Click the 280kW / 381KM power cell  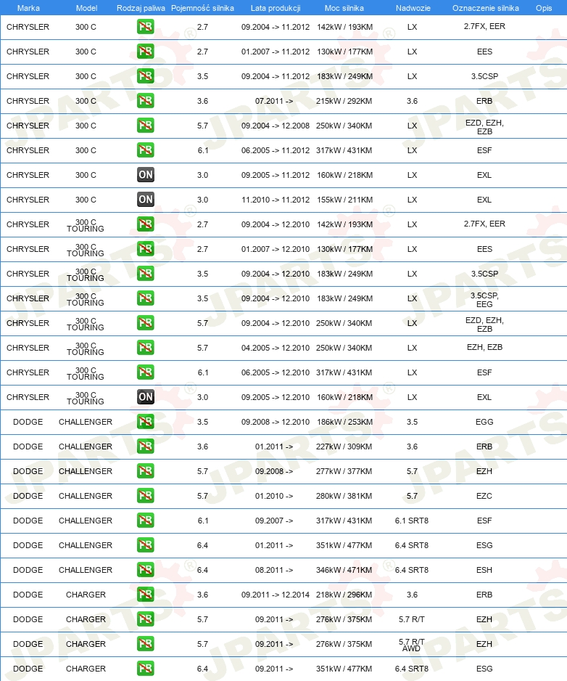pyautogui.click(x=344, y=496)
